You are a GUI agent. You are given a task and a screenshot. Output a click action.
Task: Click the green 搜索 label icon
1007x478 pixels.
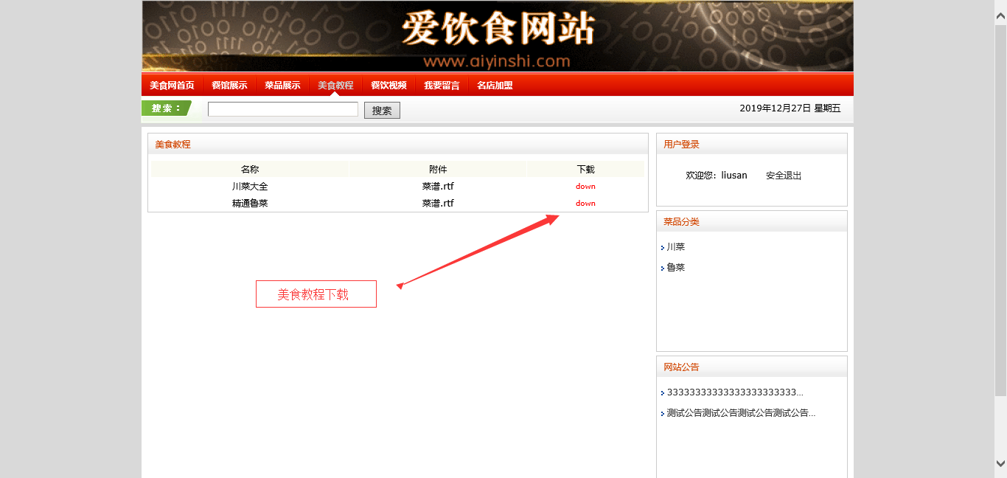coord(167,108)
